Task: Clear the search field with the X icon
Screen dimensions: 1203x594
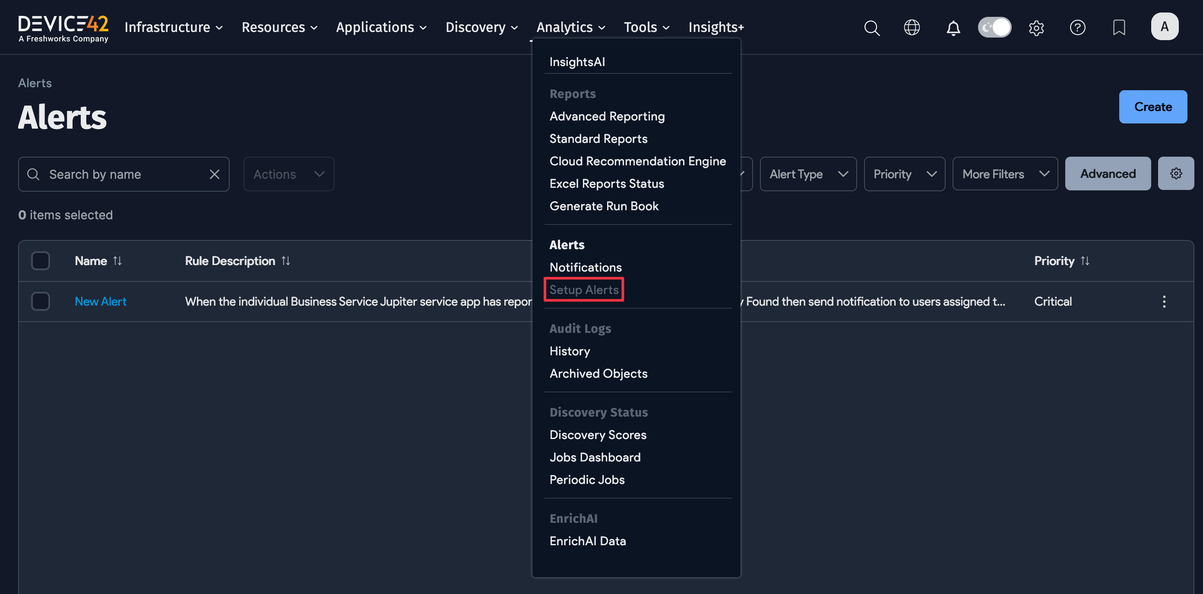Action: (x=214, y=174)
